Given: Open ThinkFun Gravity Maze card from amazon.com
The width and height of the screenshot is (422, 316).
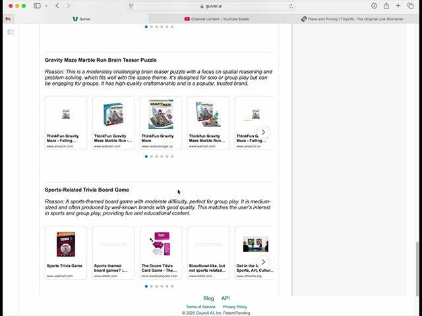Looking at the screenshot, I should (66, 123).
